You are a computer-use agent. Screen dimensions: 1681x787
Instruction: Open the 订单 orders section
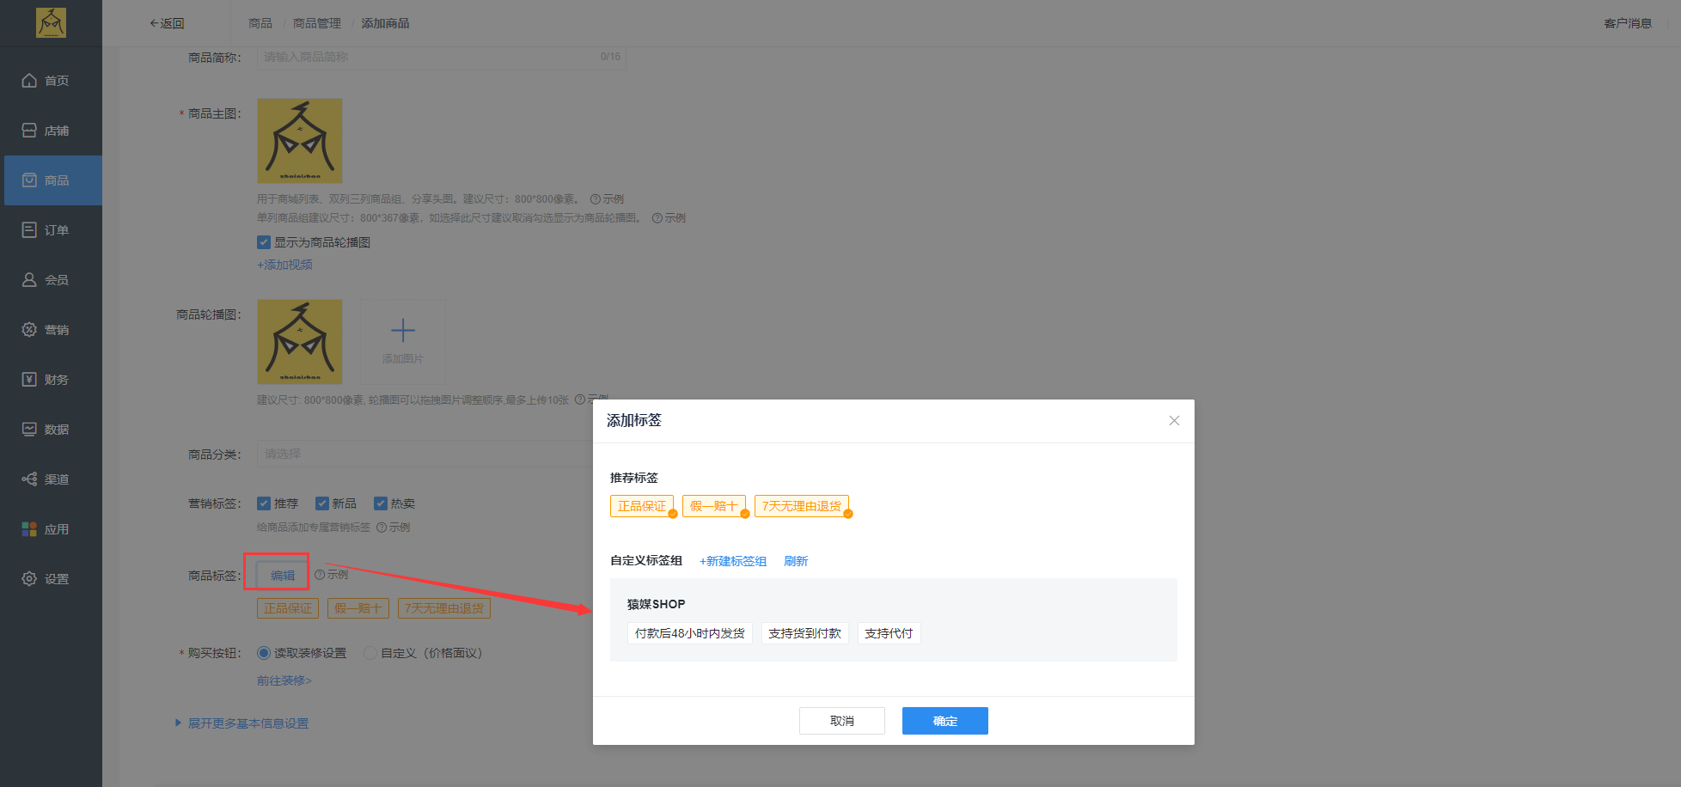(52, 229)
